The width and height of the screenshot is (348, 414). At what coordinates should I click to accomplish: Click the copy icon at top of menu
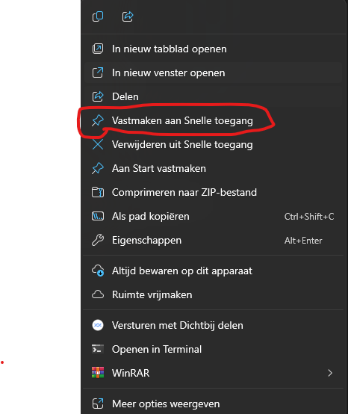pos(98,16)
